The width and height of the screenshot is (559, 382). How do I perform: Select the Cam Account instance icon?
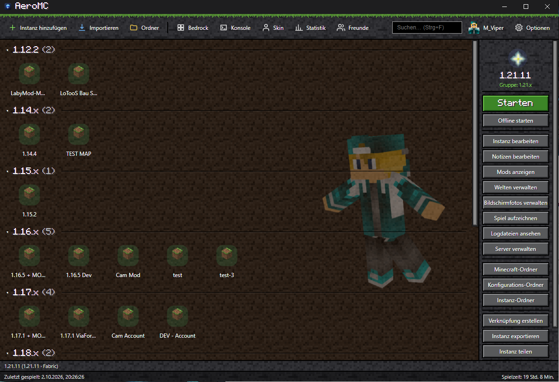point(128,316)
